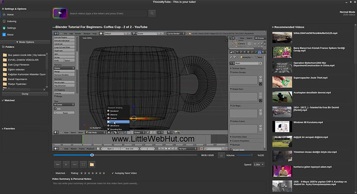Image resolution: width=357 pixels, height=194 pixels.
Task: Enter fullscreen video mode
Action: 83,165
